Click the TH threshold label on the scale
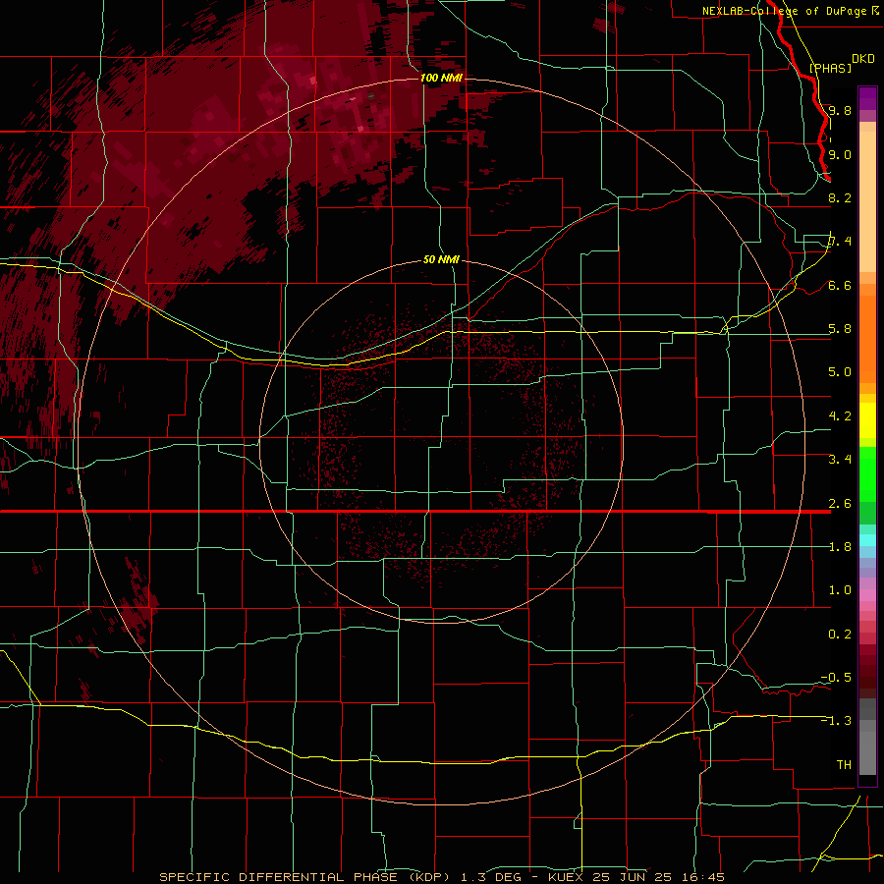This screenshot has width=884, height=884. [844, 764]
